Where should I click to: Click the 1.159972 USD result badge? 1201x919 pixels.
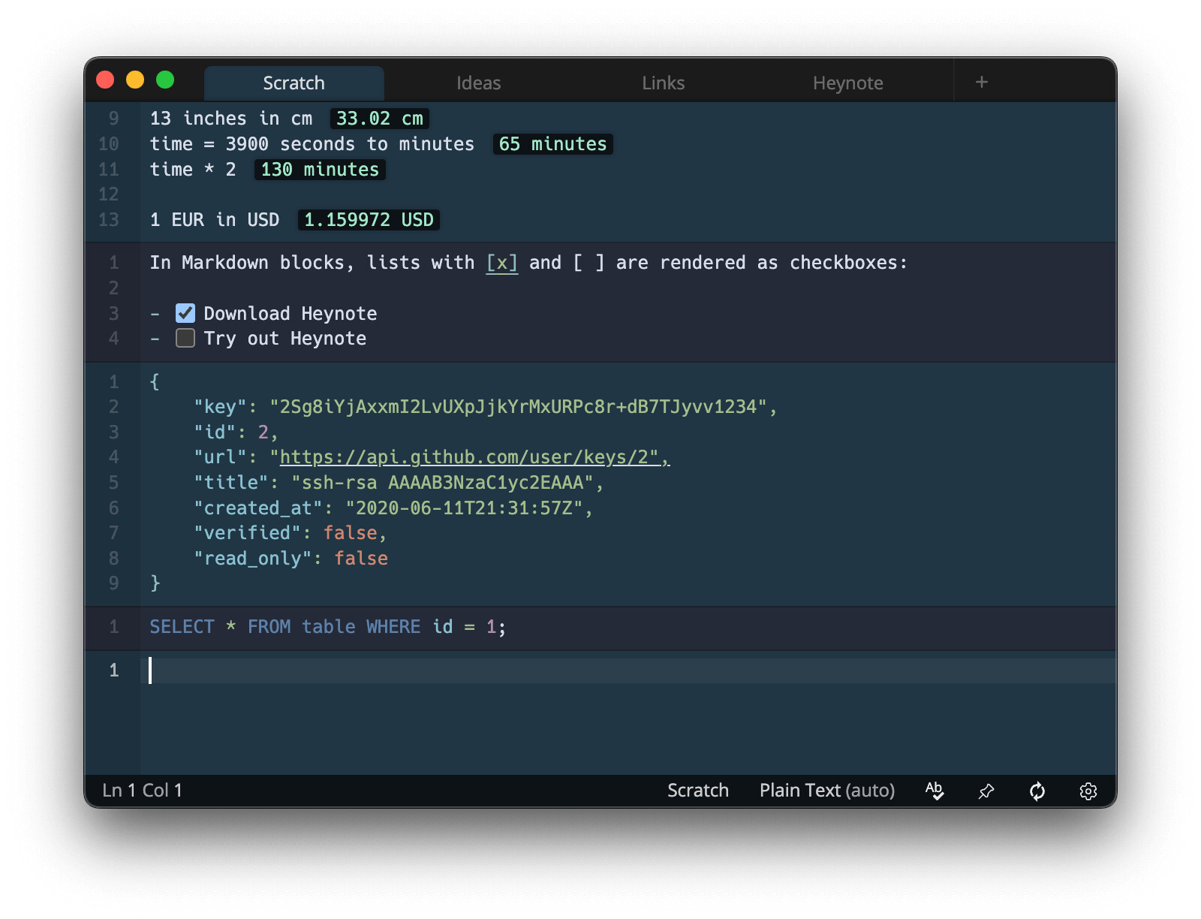pos(369,220)
